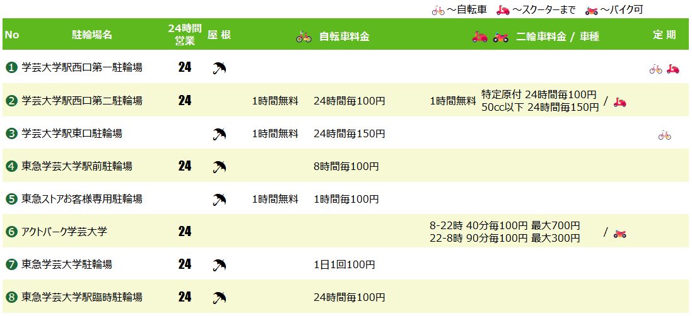Select 学芸大学駅東口駐輪場 name
Viewport: 692px width, 316px height.
click(72, 133)
